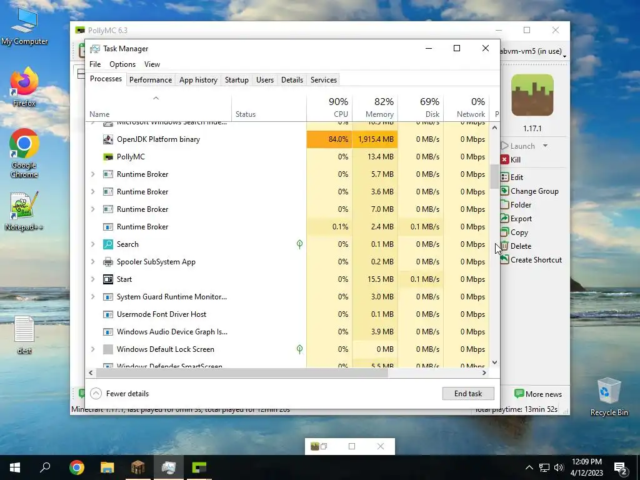This screenshot has height=480, width=640.
Task: Open File Explorer from the taskbar
Action: (107, 467)
